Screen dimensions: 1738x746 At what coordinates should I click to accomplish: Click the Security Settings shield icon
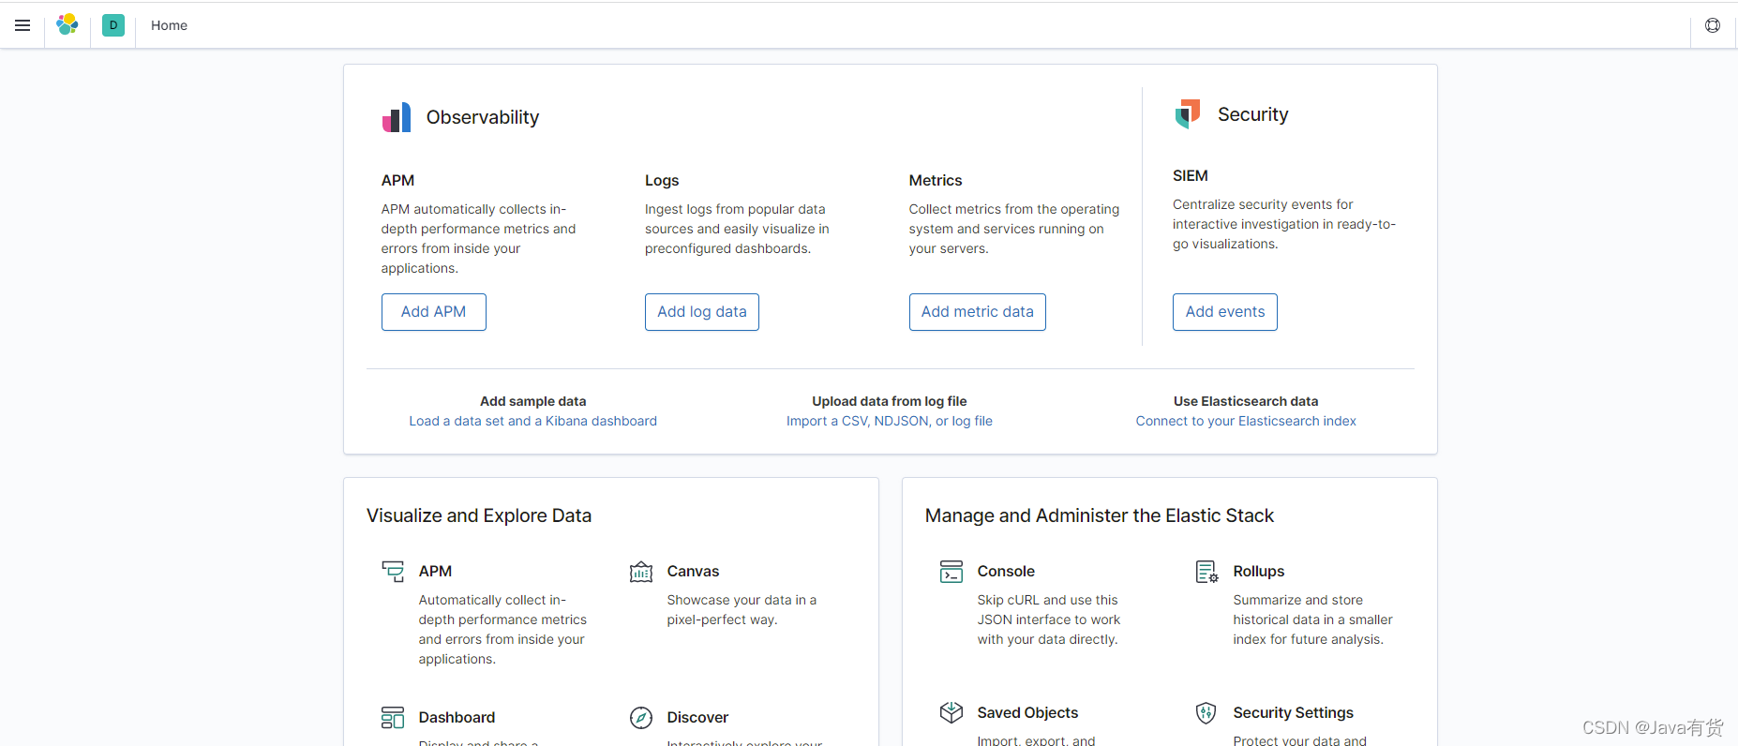point(1206,713)
